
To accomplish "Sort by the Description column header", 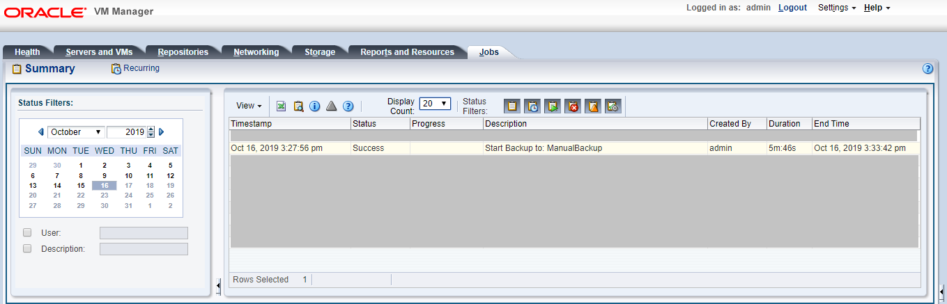I will click(x=595, y=124).
